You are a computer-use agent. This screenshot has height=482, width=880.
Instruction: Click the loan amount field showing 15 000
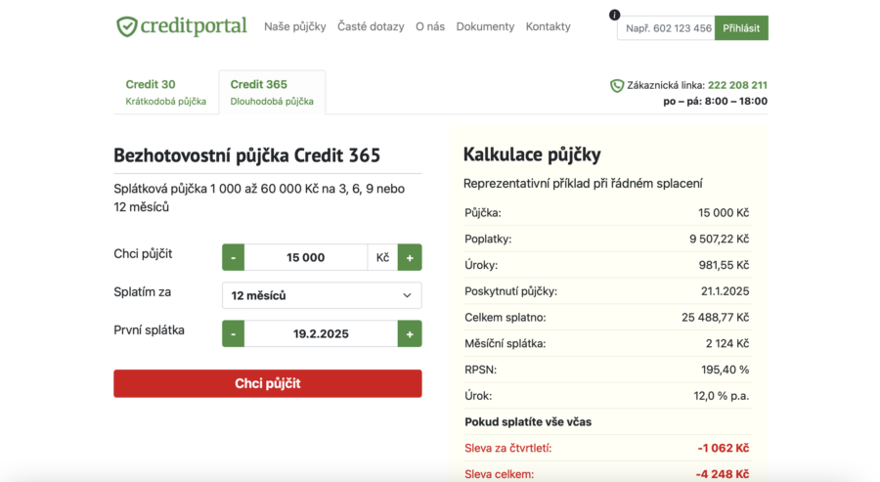click(x=305, y=257)
